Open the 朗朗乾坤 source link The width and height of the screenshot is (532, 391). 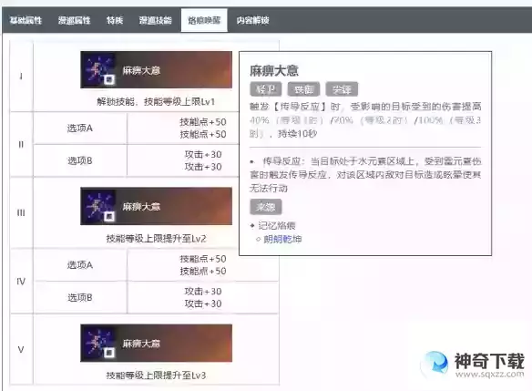point(282,239)
